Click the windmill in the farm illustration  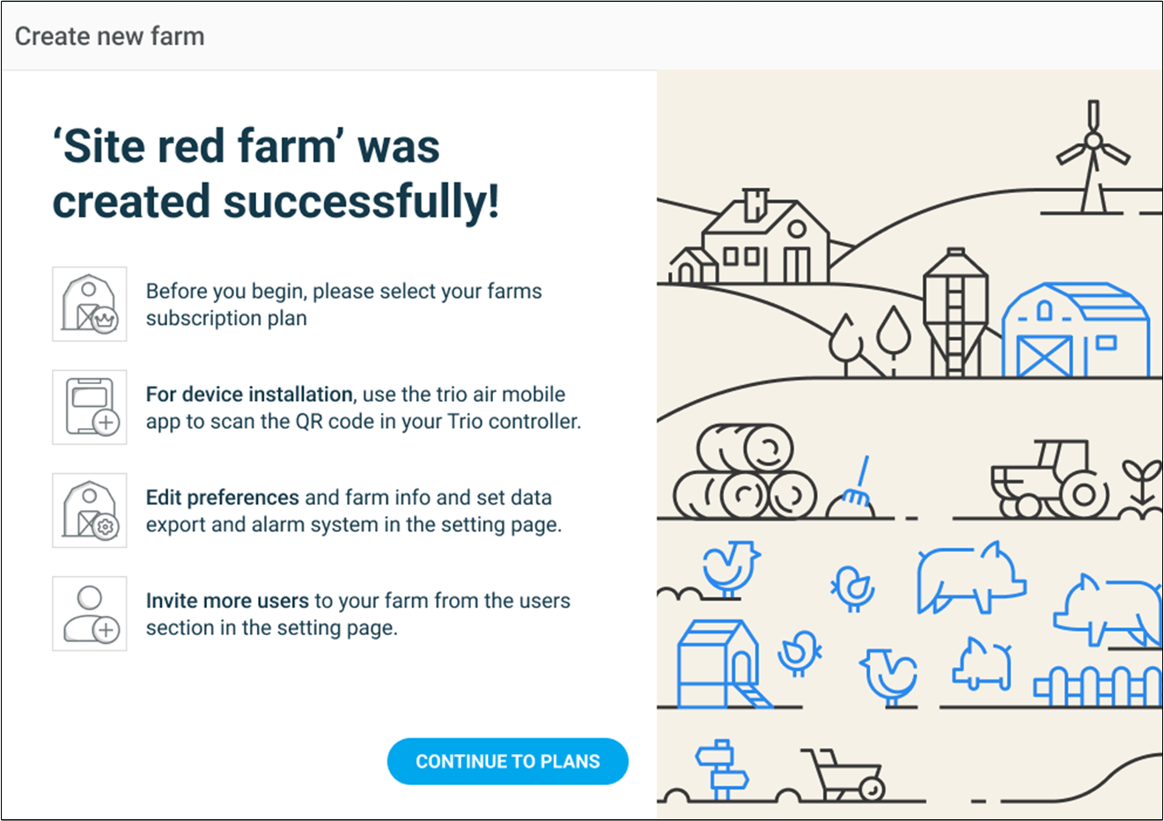[1093, 157]
